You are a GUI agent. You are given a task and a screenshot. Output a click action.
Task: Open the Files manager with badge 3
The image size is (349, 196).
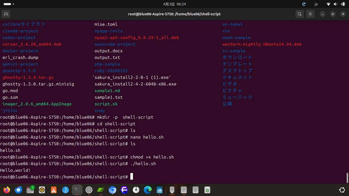tap(30, 190)
